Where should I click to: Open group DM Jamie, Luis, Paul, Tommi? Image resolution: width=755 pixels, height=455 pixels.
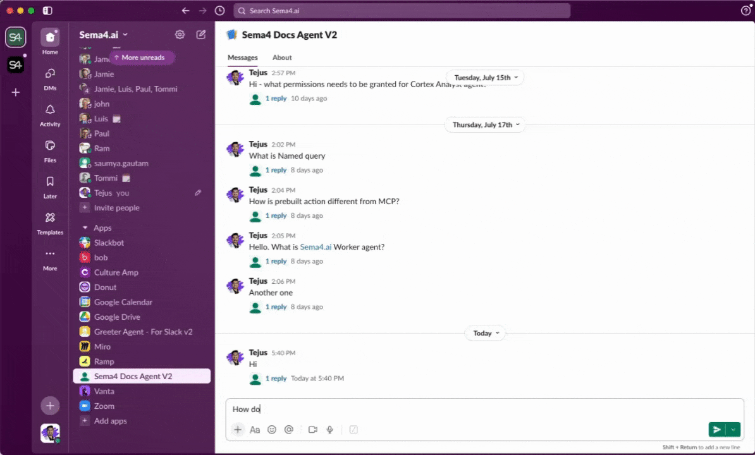[142, 89]
